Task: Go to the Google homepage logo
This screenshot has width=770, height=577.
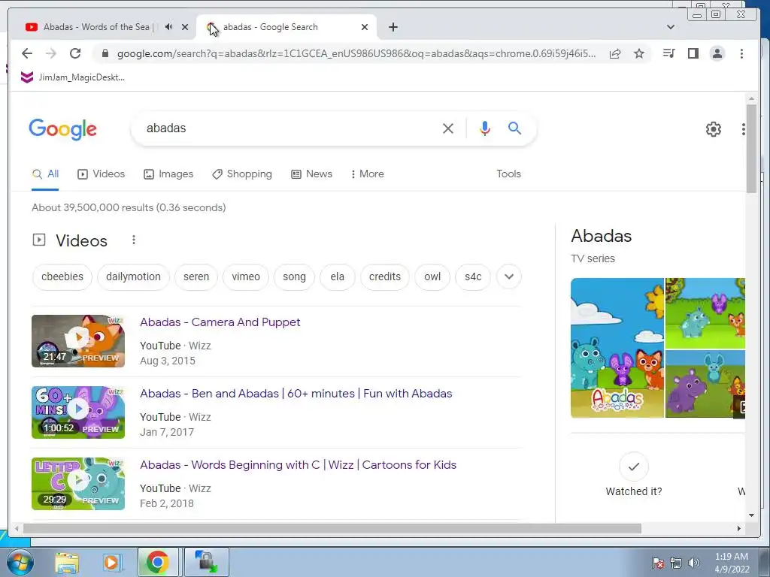Action: tap(63, 129)
